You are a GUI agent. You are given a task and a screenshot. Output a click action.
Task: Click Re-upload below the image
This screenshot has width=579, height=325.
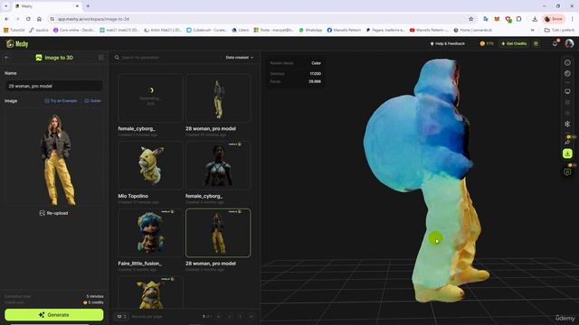(53, 213)
